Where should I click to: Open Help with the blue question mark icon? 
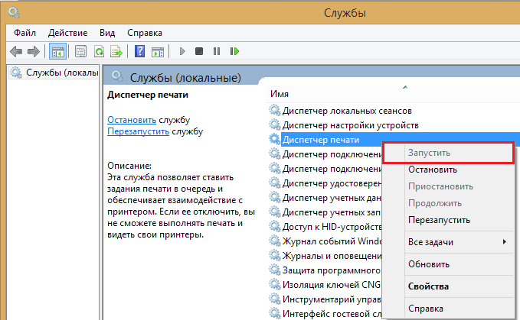coord(139,52)
